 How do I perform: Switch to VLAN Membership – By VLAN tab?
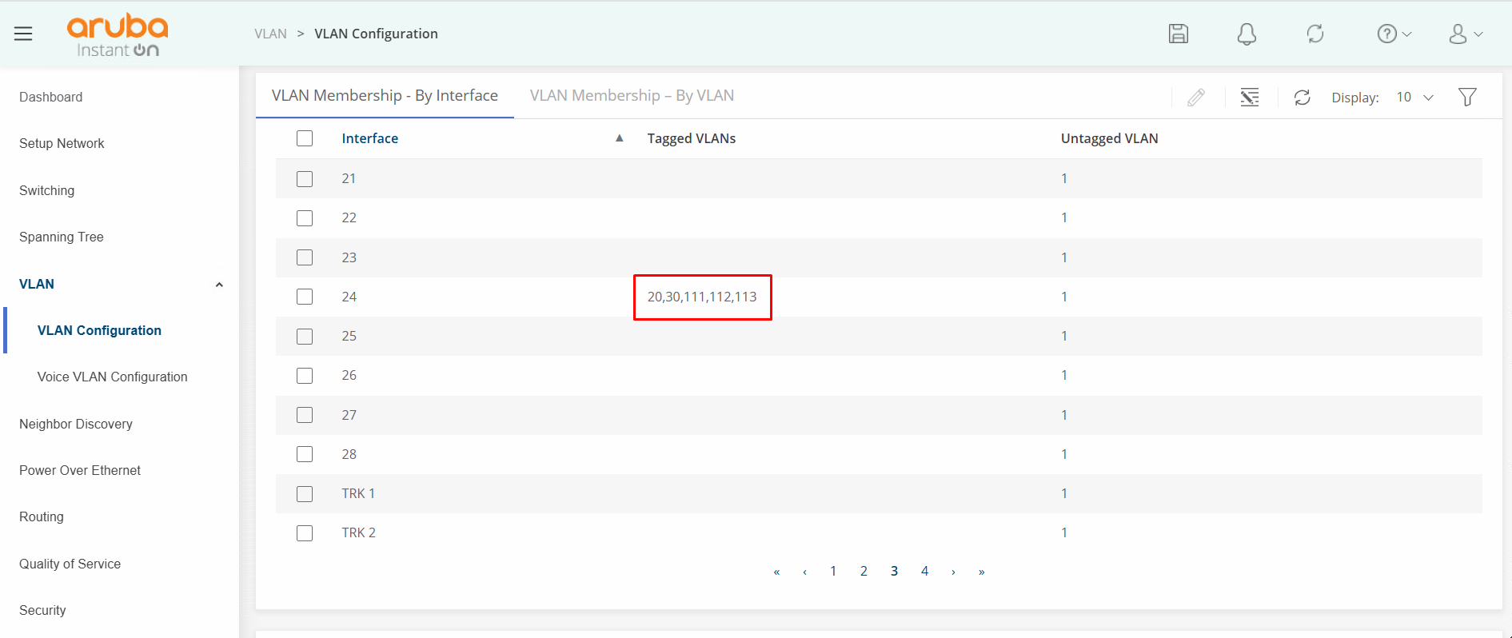point(632,96)
